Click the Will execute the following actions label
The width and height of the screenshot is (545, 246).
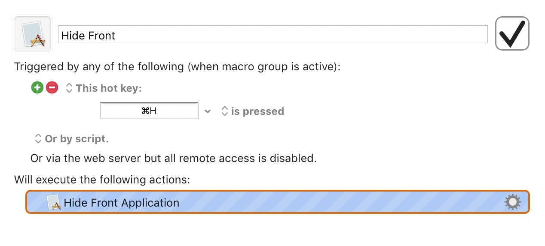(102, 179)
